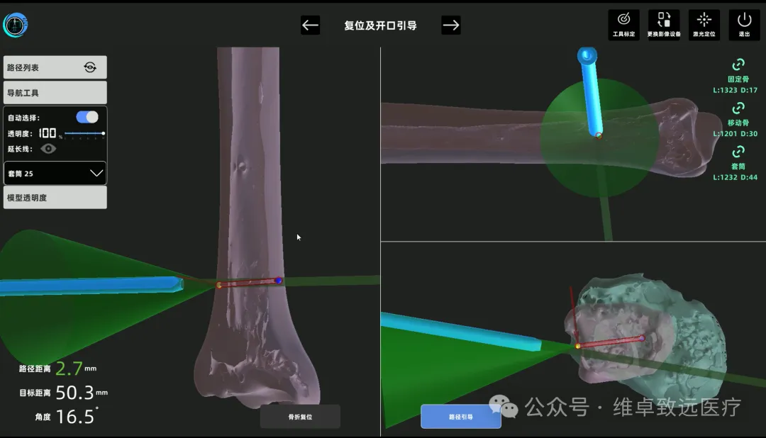
Task: Toggle 延长线 eye visibility icon
Action: point(48,148)
